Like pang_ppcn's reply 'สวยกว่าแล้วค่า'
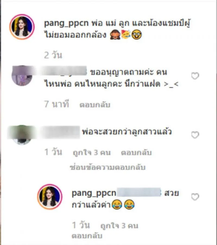Image resolution: width=217 pixels, height=245 pixels. click(195, 197)
